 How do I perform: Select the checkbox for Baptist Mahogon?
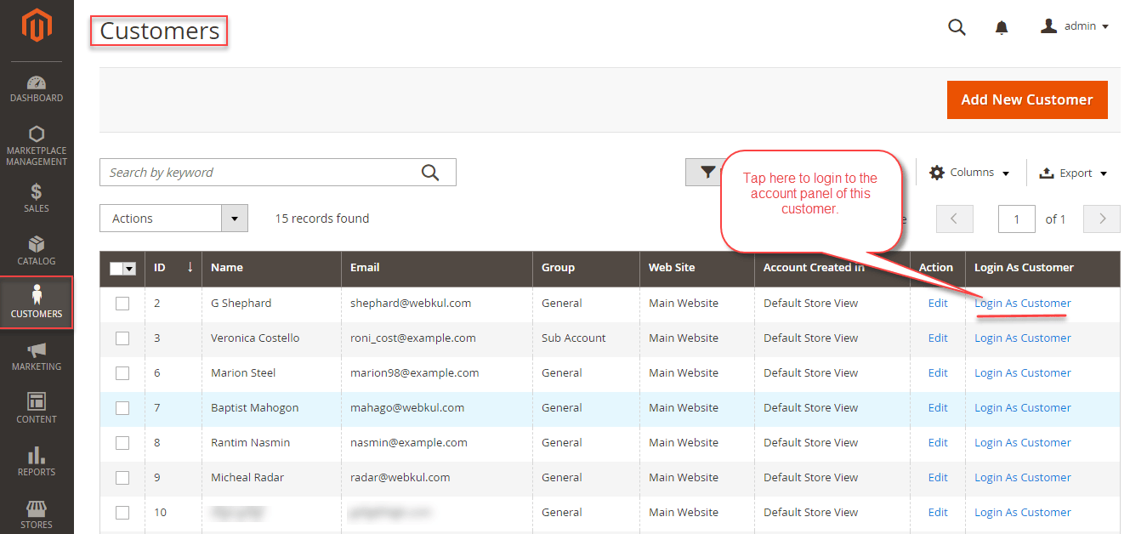click(122, 408)
